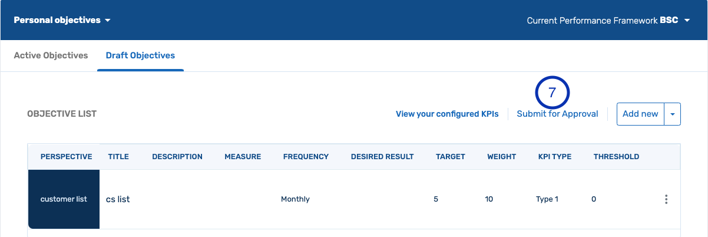Select the cs list objective title

point(118,199)
